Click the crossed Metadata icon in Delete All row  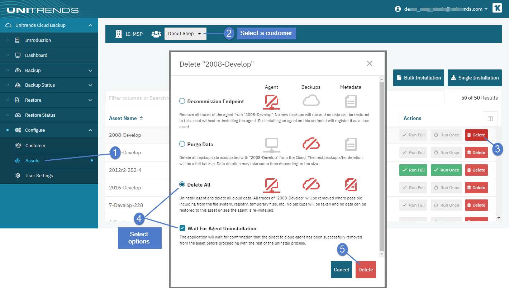coord(351,185)
